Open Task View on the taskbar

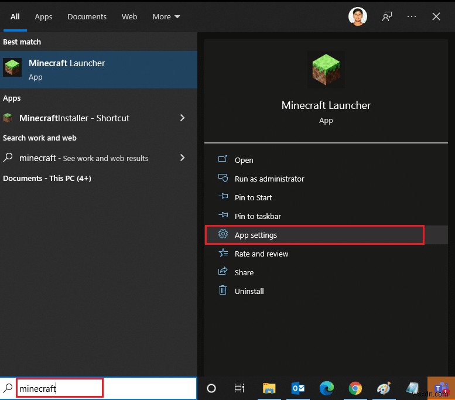click(240, 388)
